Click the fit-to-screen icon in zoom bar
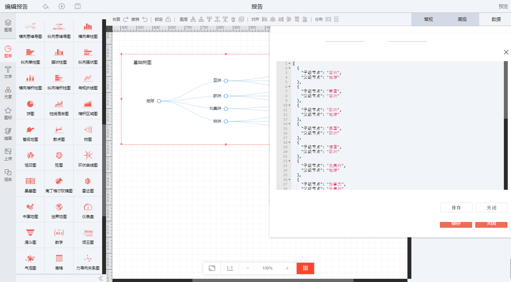This screenshot has width=511, height=282. [x=212, y=268]
